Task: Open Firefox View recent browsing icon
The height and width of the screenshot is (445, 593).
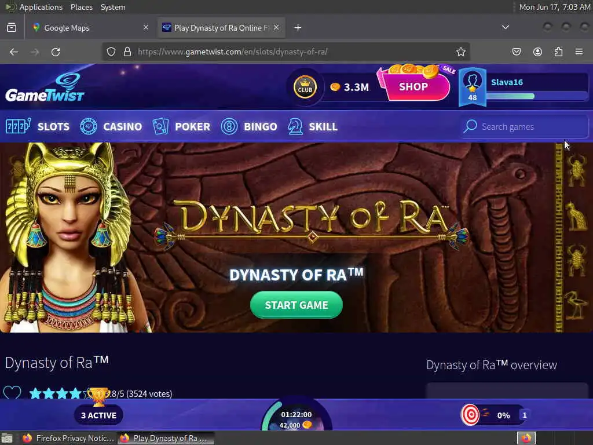Action: click(12, 28)
